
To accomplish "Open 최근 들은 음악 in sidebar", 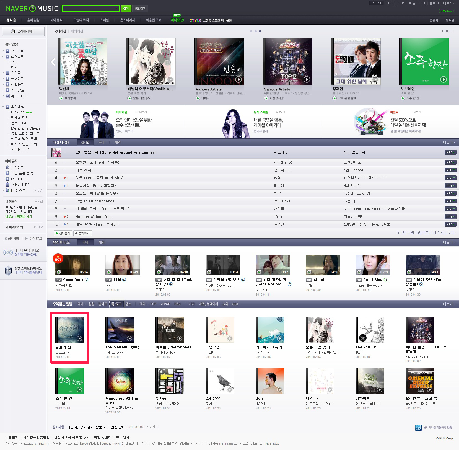I will coord(22,173).
